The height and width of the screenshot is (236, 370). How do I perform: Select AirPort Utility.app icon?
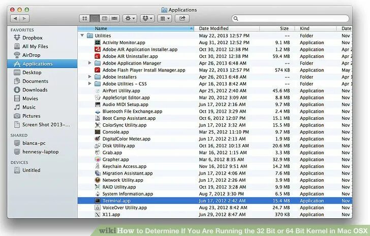point(98,91)
